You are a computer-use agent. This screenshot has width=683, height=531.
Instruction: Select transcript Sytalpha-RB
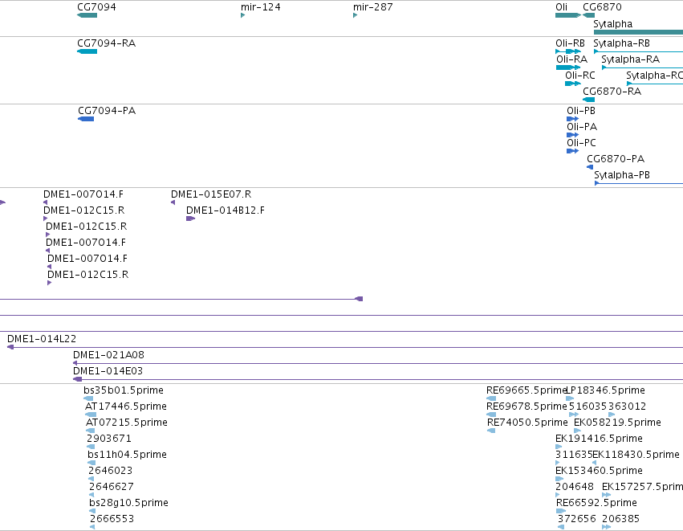[x=638, y=51]
